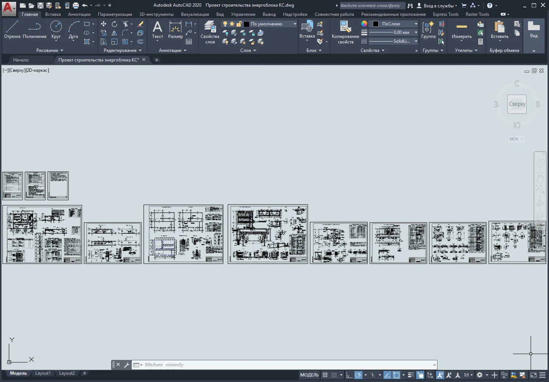This screenshot has height=382, width=549.
Task: Toggle clean screen icon in status bar
Action: 534,375
